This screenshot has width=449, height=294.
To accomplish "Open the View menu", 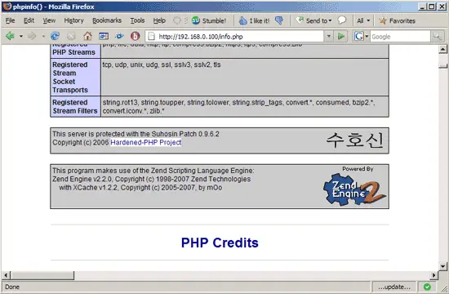I will [49, 20].
